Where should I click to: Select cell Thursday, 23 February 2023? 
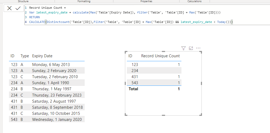57,95
